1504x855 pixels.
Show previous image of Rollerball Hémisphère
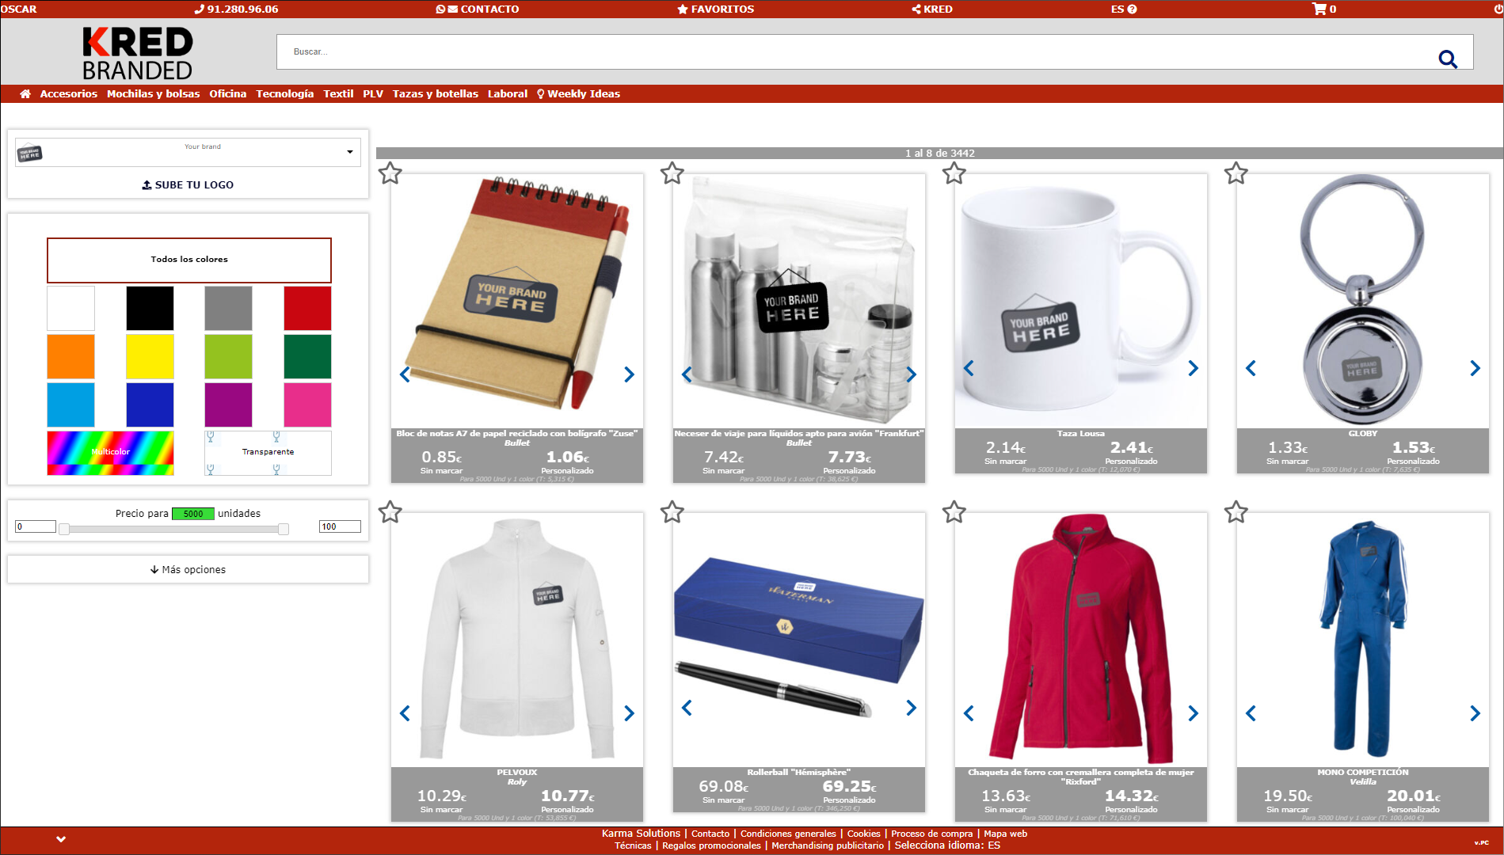pyautogui.click(x=687, y=708)
